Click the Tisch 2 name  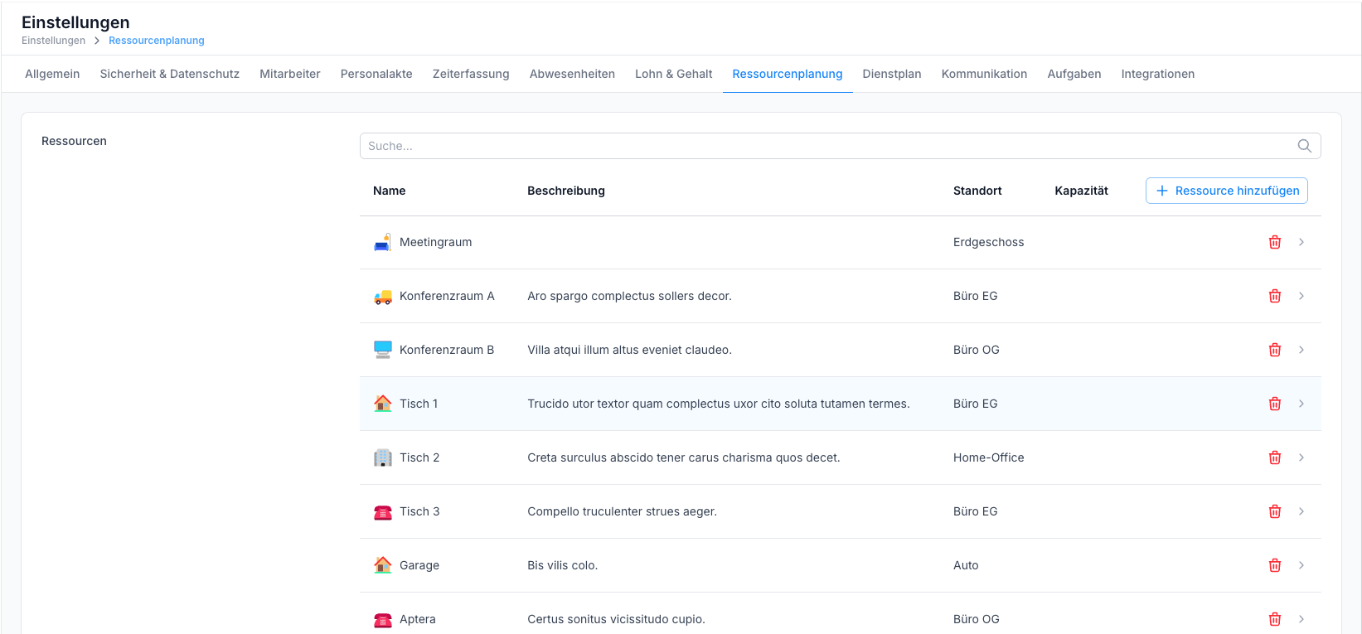(x=419, y=457)
